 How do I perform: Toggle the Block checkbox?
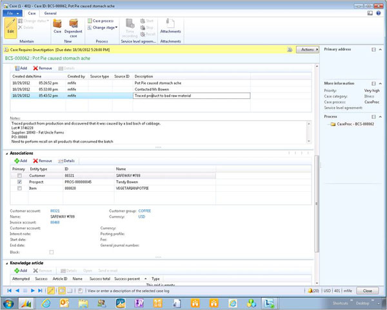[52, 252]
